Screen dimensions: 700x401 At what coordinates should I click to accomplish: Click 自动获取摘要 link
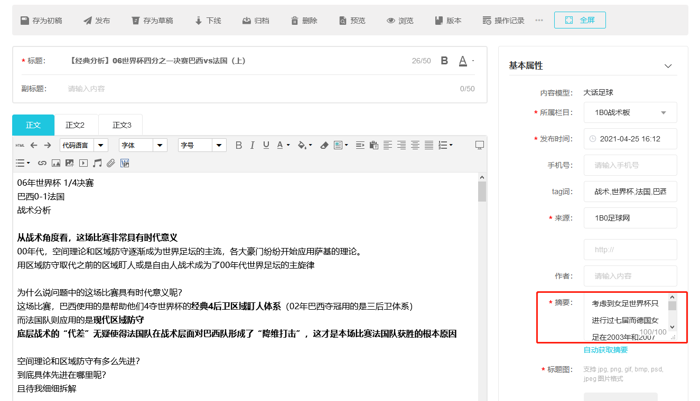point(605,350)
